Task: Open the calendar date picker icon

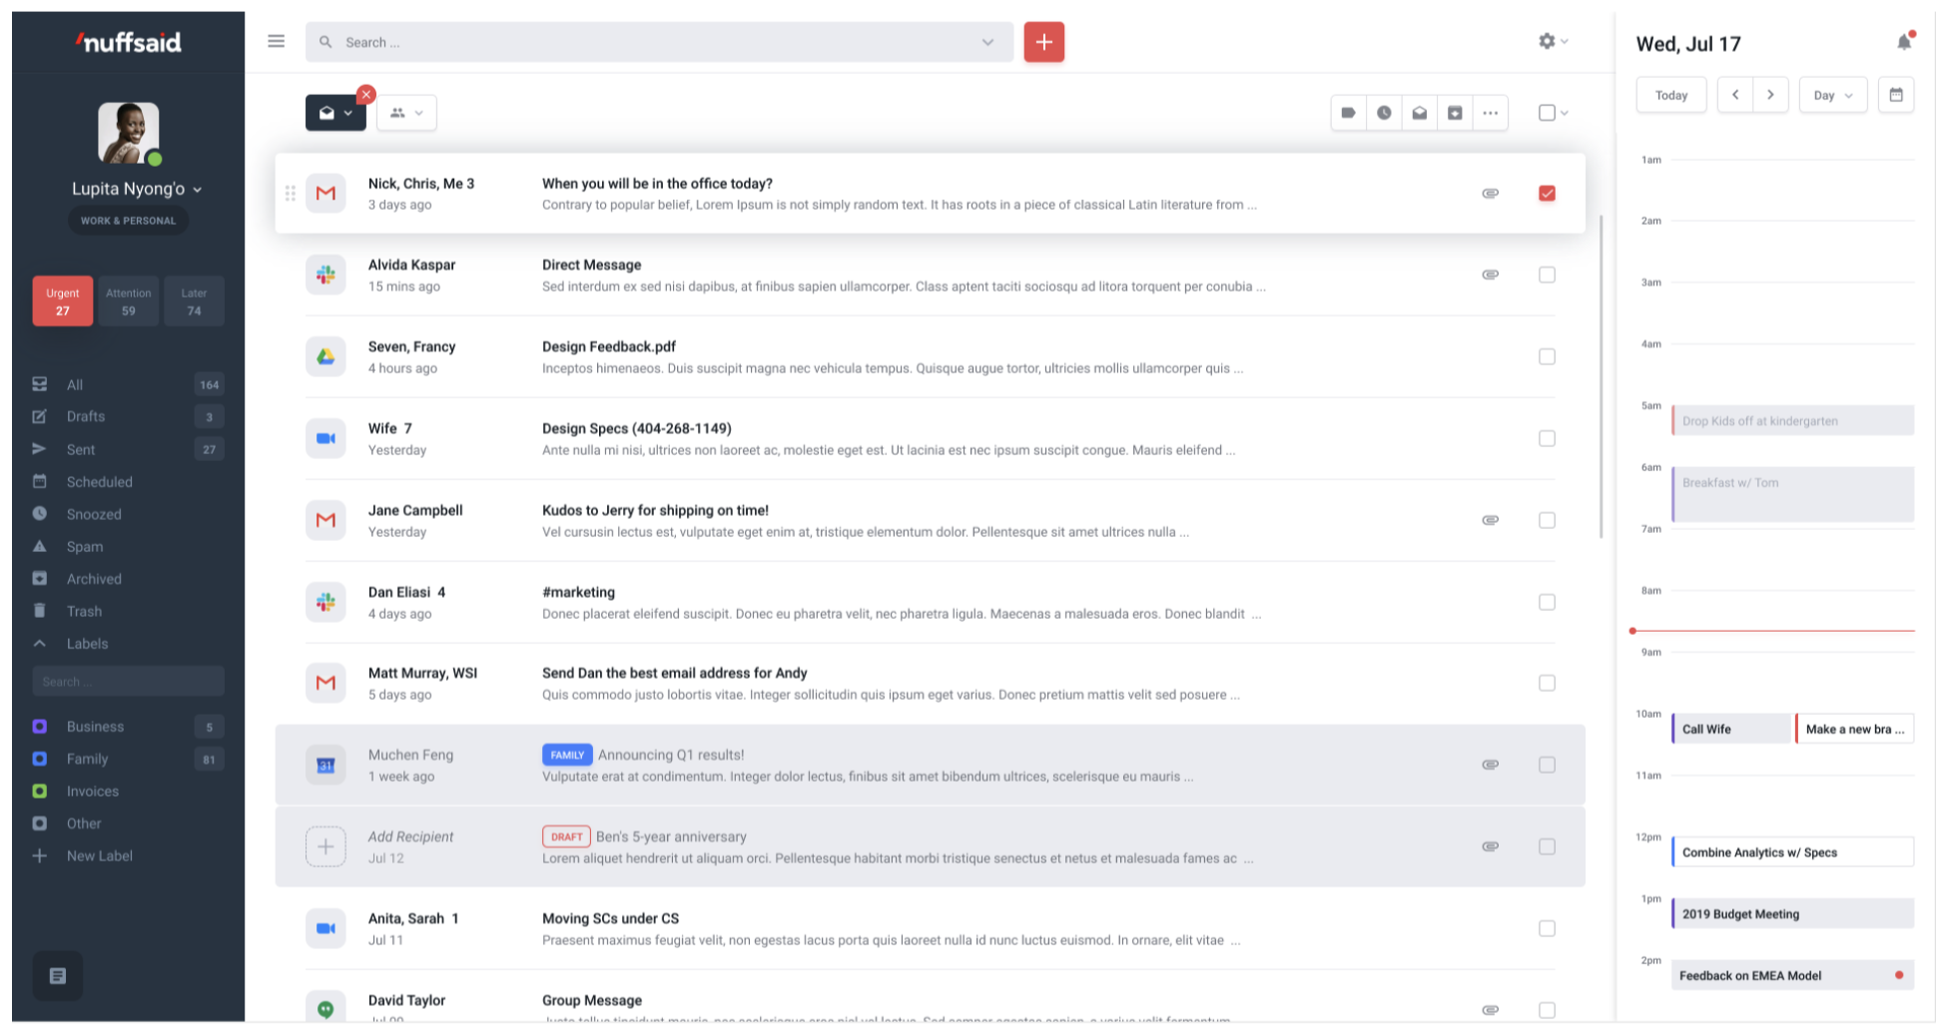Action: pos(1895,95)
